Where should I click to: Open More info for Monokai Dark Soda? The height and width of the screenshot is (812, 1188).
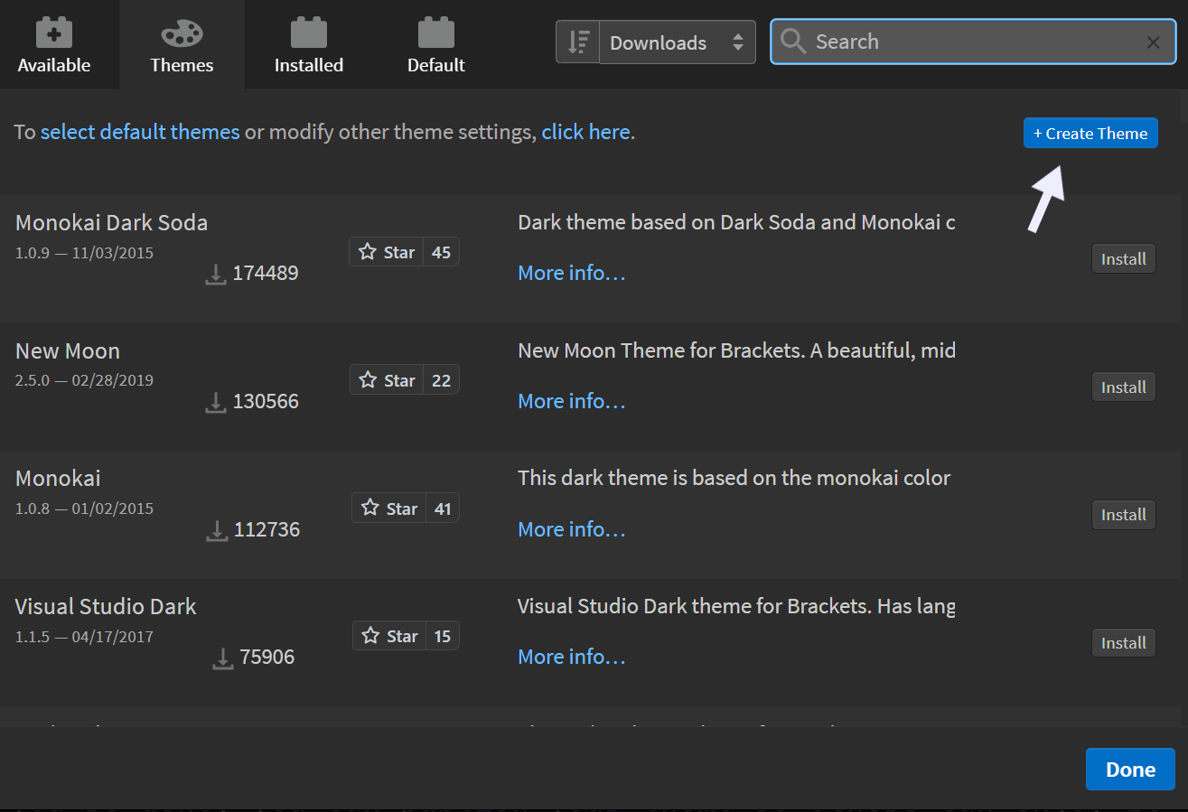(572, 273)
